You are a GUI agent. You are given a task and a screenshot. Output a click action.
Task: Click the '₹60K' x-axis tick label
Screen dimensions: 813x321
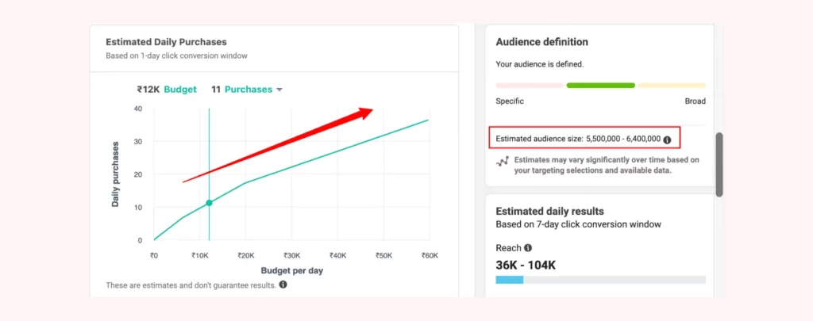tap(430, 256)
